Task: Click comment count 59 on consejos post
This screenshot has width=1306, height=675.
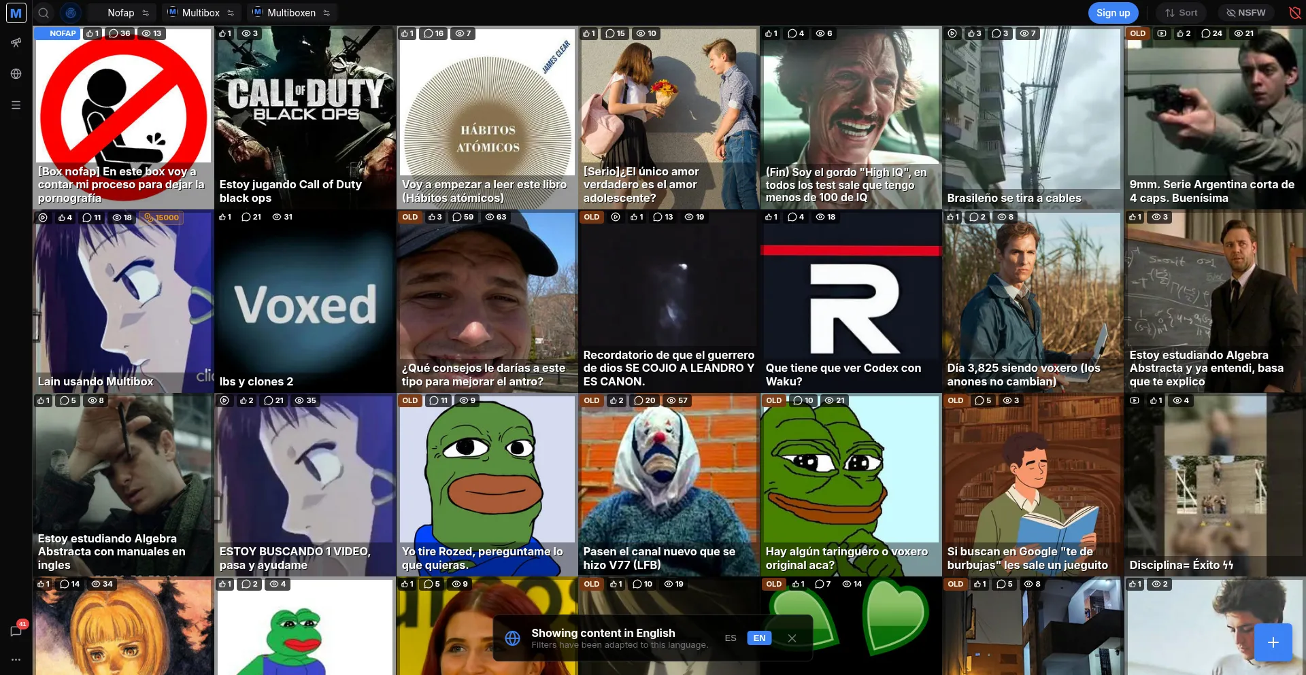Action: pyautogui.click(x=463, y=218)
